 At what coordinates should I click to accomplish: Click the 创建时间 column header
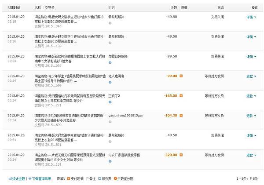[14, 7]
